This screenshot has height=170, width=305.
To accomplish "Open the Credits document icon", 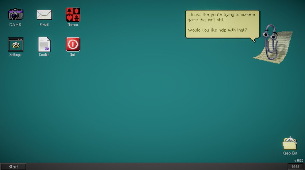I will coord(44,44).
